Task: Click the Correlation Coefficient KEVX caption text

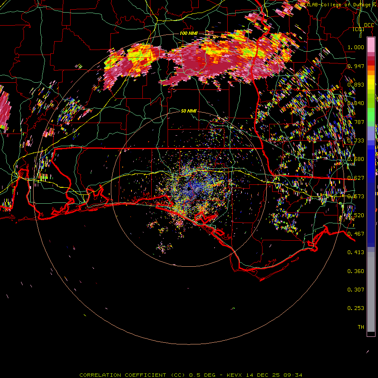Action: (x=191, y=375)
